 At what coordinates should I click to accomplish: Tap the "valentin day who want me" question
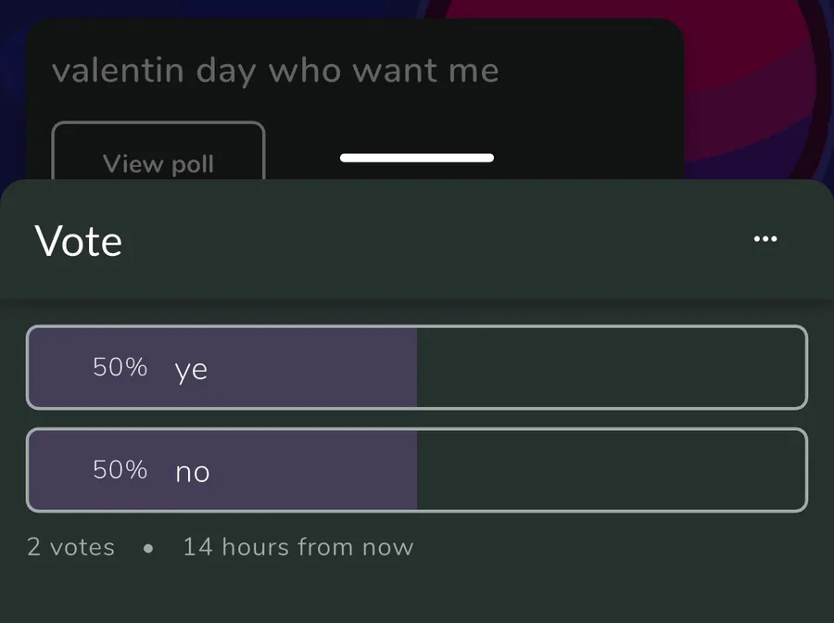click(275, 71)
